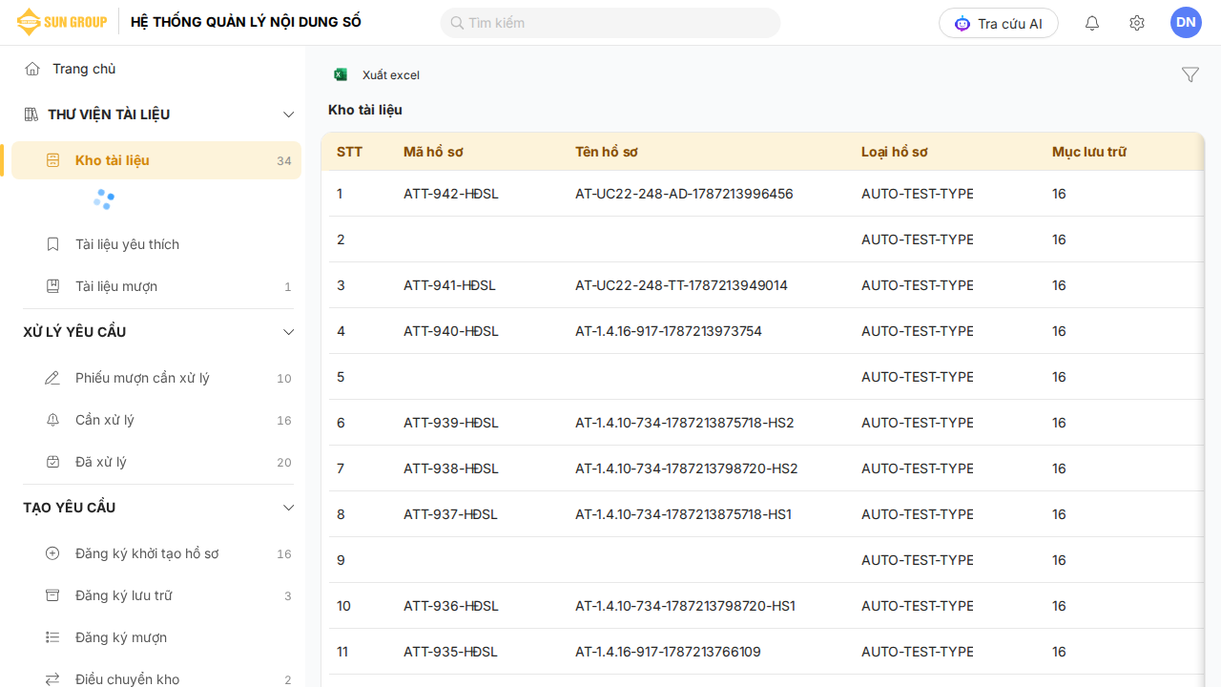The image size is (1221, 687).
Task: Click the Đã xử lý calendar-check icon
Action: coord(52,462)
